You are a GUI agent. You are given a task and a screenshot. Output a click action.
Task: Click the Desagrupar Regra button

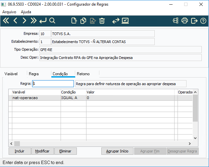click(183, 151)
